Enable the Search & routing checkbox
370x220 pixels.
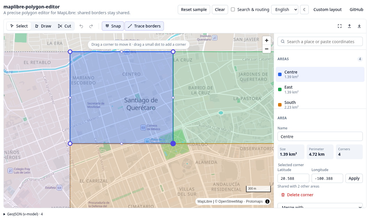pyautogui.click(x=233, y=10)
